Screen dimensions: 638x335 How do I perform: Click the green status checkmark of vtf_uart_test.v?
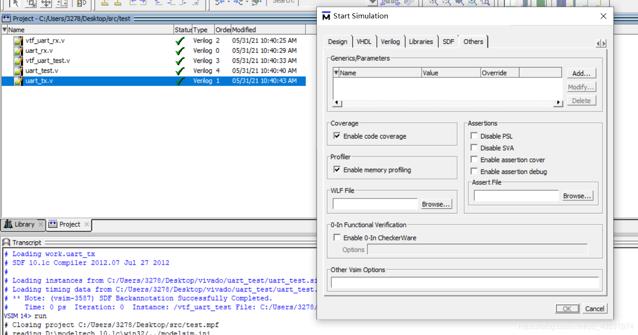[179, 61]
